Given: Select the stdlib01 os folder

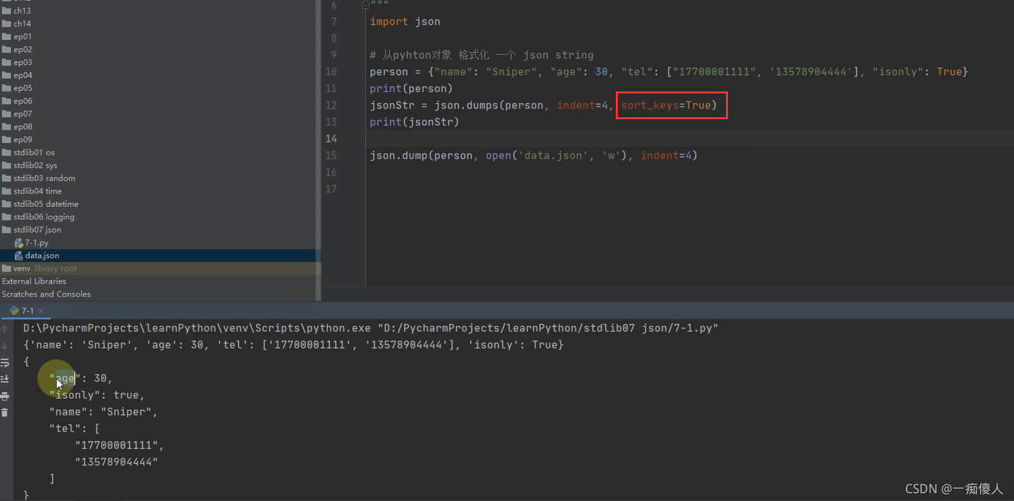Looking at the screenshot, I should [x=34, y=153].
